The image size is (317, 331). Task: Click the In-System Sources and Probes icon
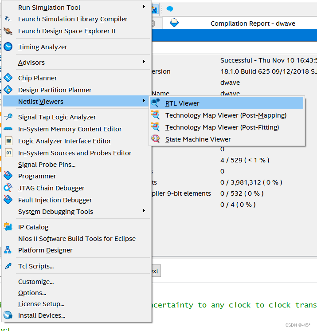9,153
